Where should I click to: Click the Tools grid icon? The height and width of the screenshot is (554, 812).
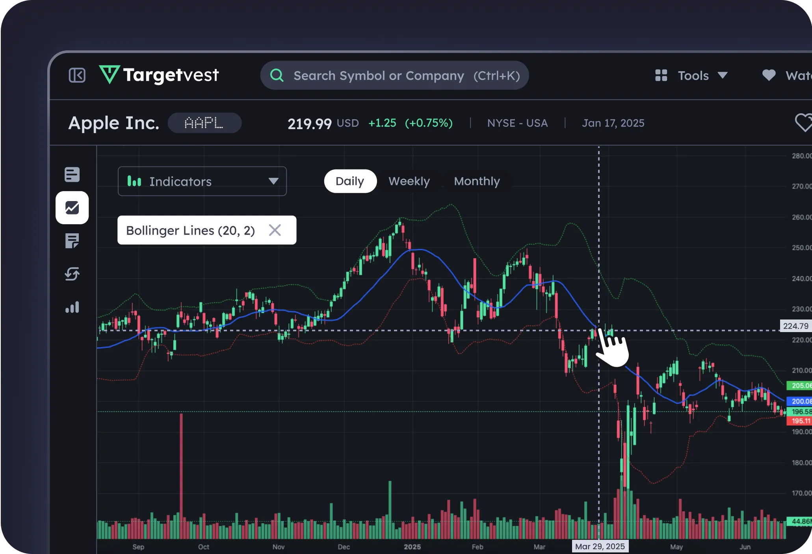(661, 75)
